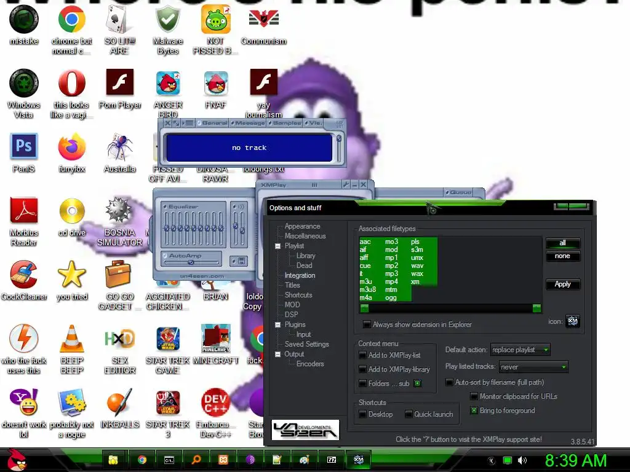Select Integration in the options tree
The height and width of the screenshot is (472, 630).
click(300, 275)
